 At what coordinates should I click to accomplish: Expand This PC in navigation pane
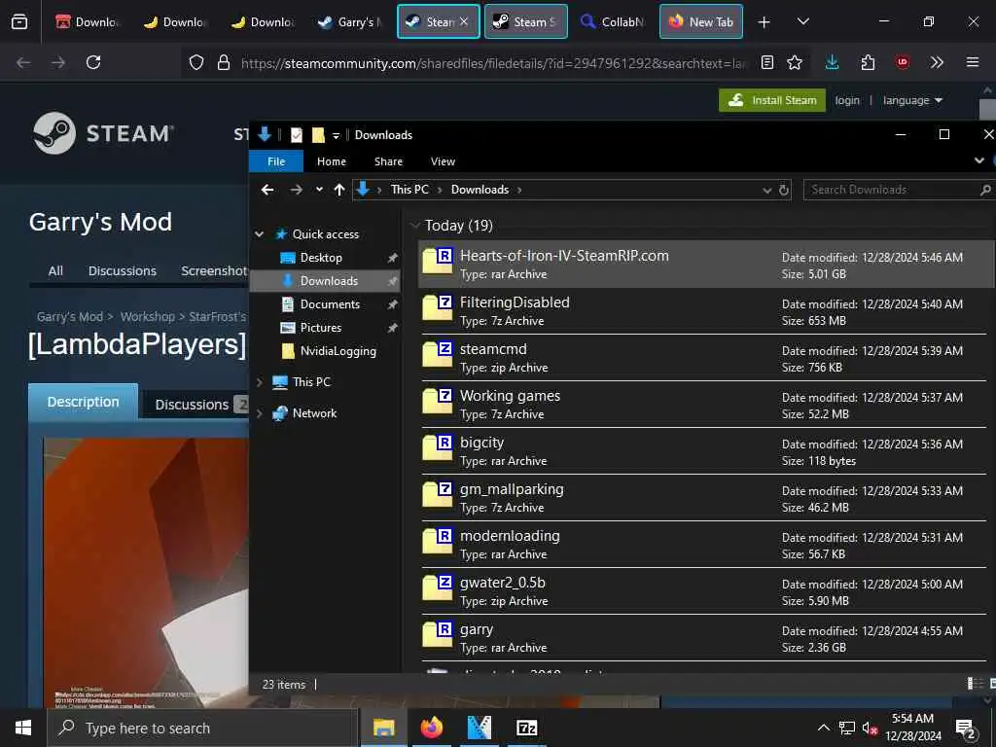point(259,381)
